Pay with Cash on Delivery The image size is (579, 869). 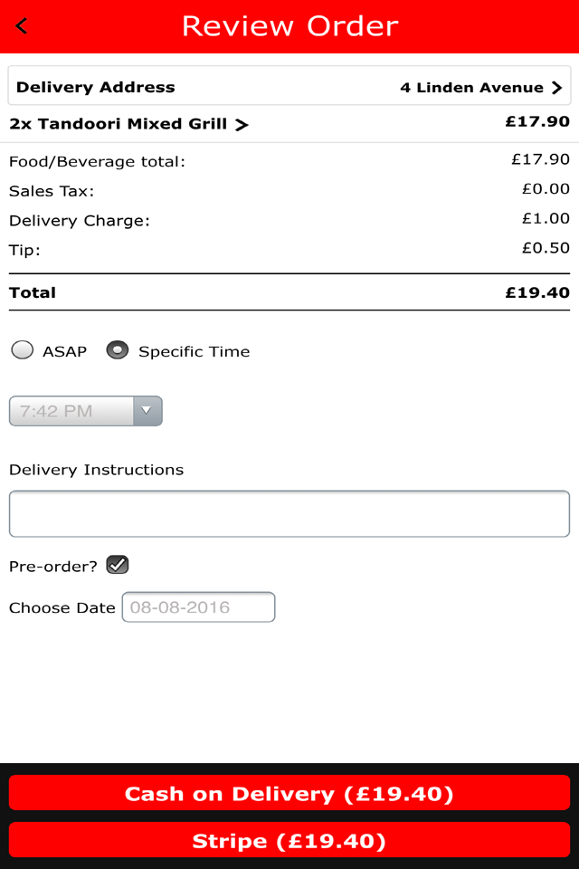289,793
